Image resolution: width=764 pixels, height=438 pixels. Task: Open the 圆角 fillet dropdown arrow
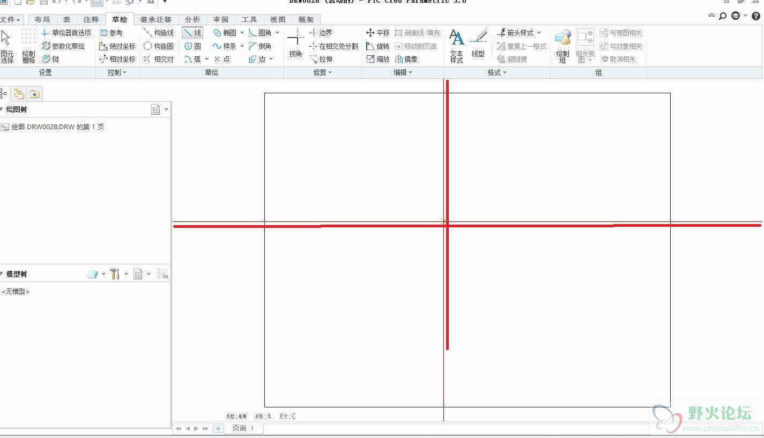pyautogui.click(x=277, y=33)
